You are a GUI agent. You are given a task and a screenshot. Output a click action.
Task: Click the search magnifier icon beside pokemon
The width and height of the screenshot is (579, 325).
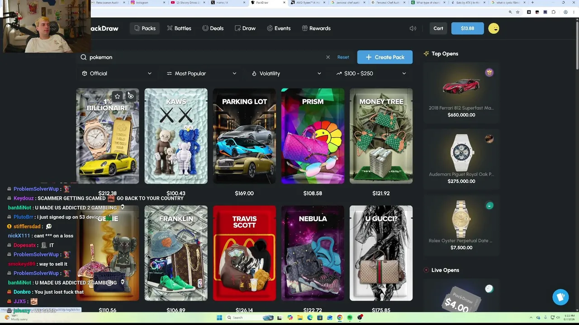84,57
